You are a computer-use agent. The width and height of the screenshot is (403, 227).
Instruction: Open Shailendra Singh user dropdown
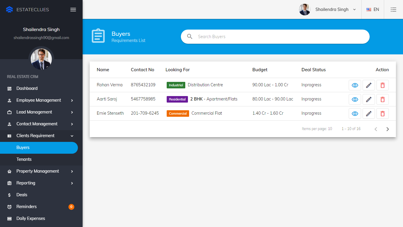(328, 9)
